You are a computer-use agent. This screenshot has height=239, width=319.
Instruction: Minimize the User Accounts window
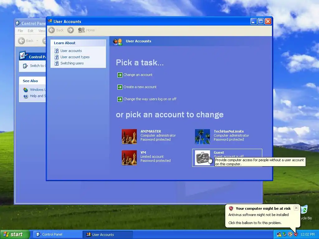coord(254,21)
